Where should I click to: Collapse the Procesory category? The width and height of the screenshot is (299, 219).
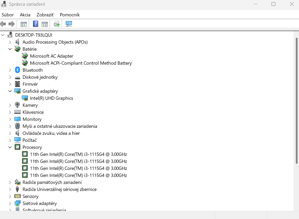click(10, 147)
